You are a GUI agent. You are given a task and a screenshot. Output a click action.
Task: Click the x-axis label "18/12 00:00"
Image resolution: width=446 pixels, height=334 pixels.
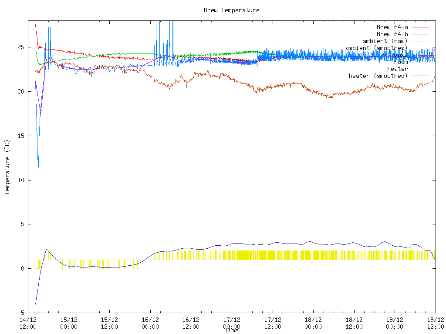(x=313, y=323)
